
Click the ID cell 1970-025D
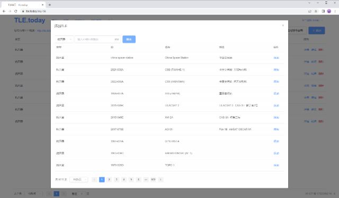117,165
